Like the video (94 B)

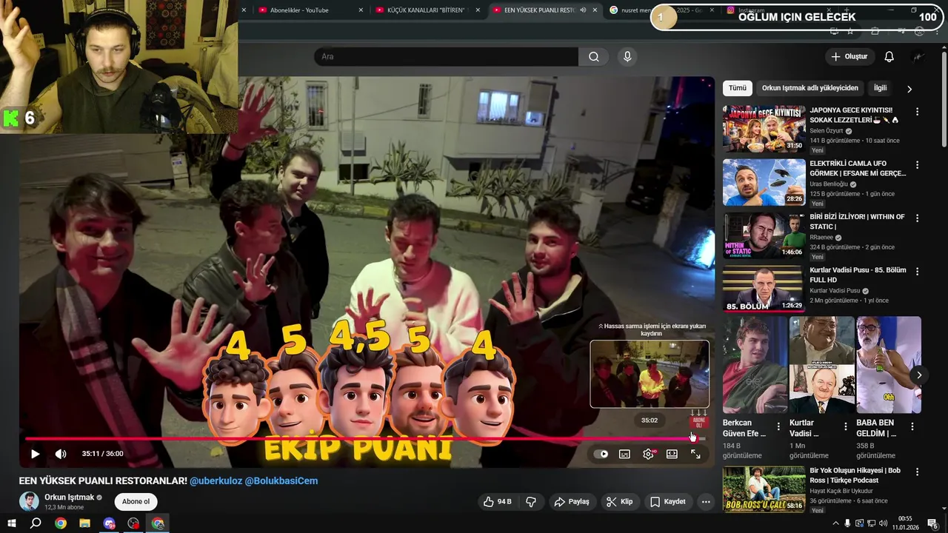click(x=498, y=502)
